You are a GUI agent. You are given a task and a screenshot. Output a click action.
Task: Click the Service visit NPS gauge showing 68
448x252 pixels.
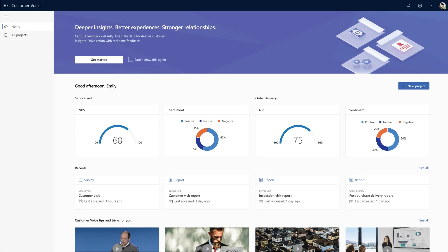[x=117, y=135]
